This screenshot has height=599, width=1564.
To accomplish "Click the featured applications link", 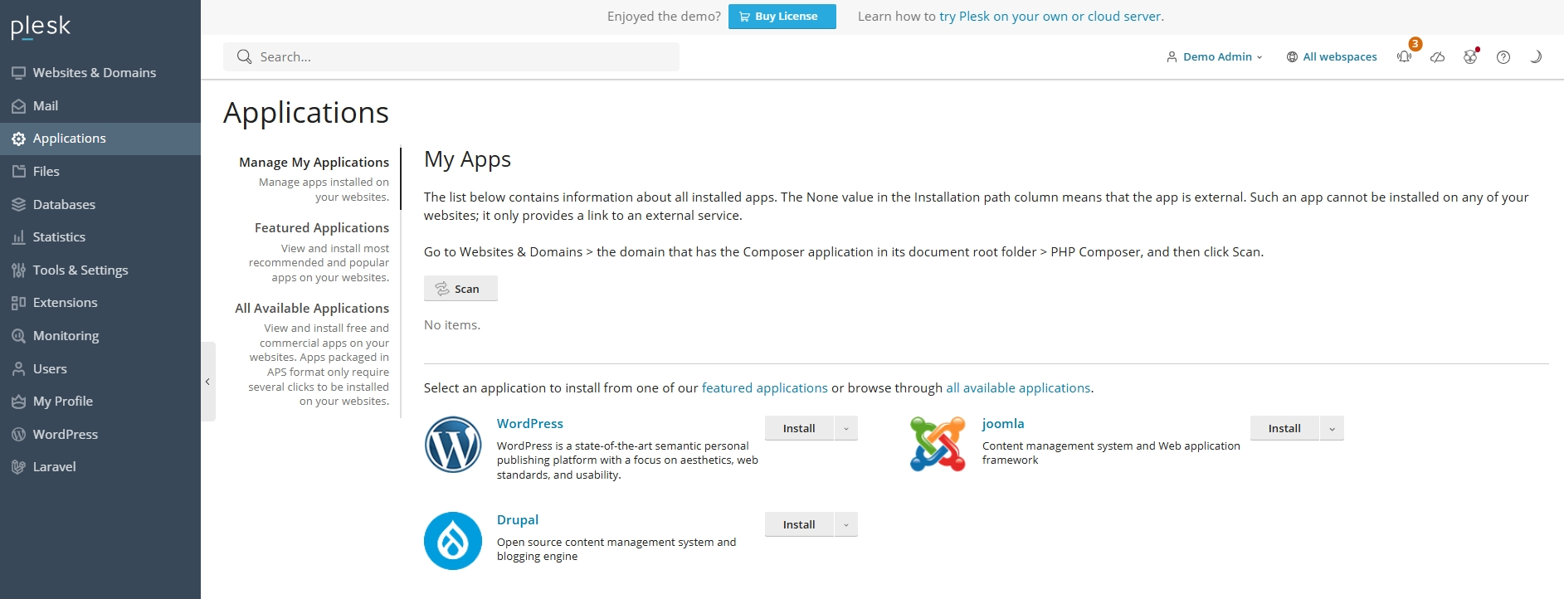I will 765,388.
